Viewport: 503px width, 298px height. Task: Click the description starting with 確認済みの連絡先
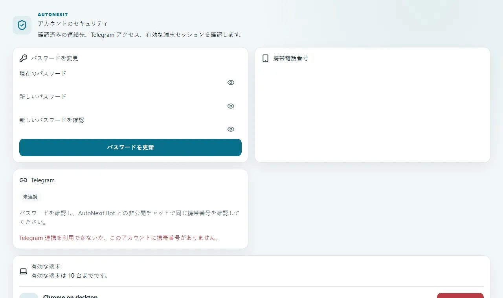pyautogui.click(x=141, y=35)
